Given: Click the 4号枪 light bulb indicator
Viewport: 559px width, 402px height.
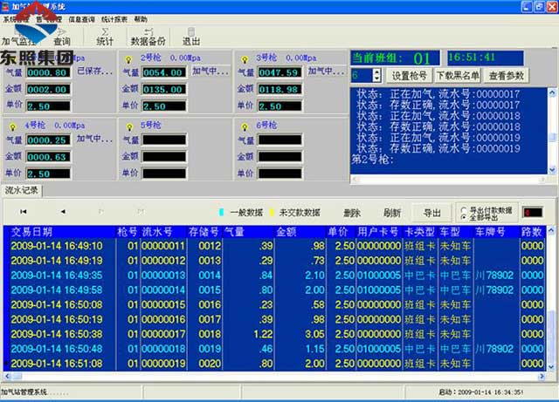Looking at the screenshot, I should [13, 126].
